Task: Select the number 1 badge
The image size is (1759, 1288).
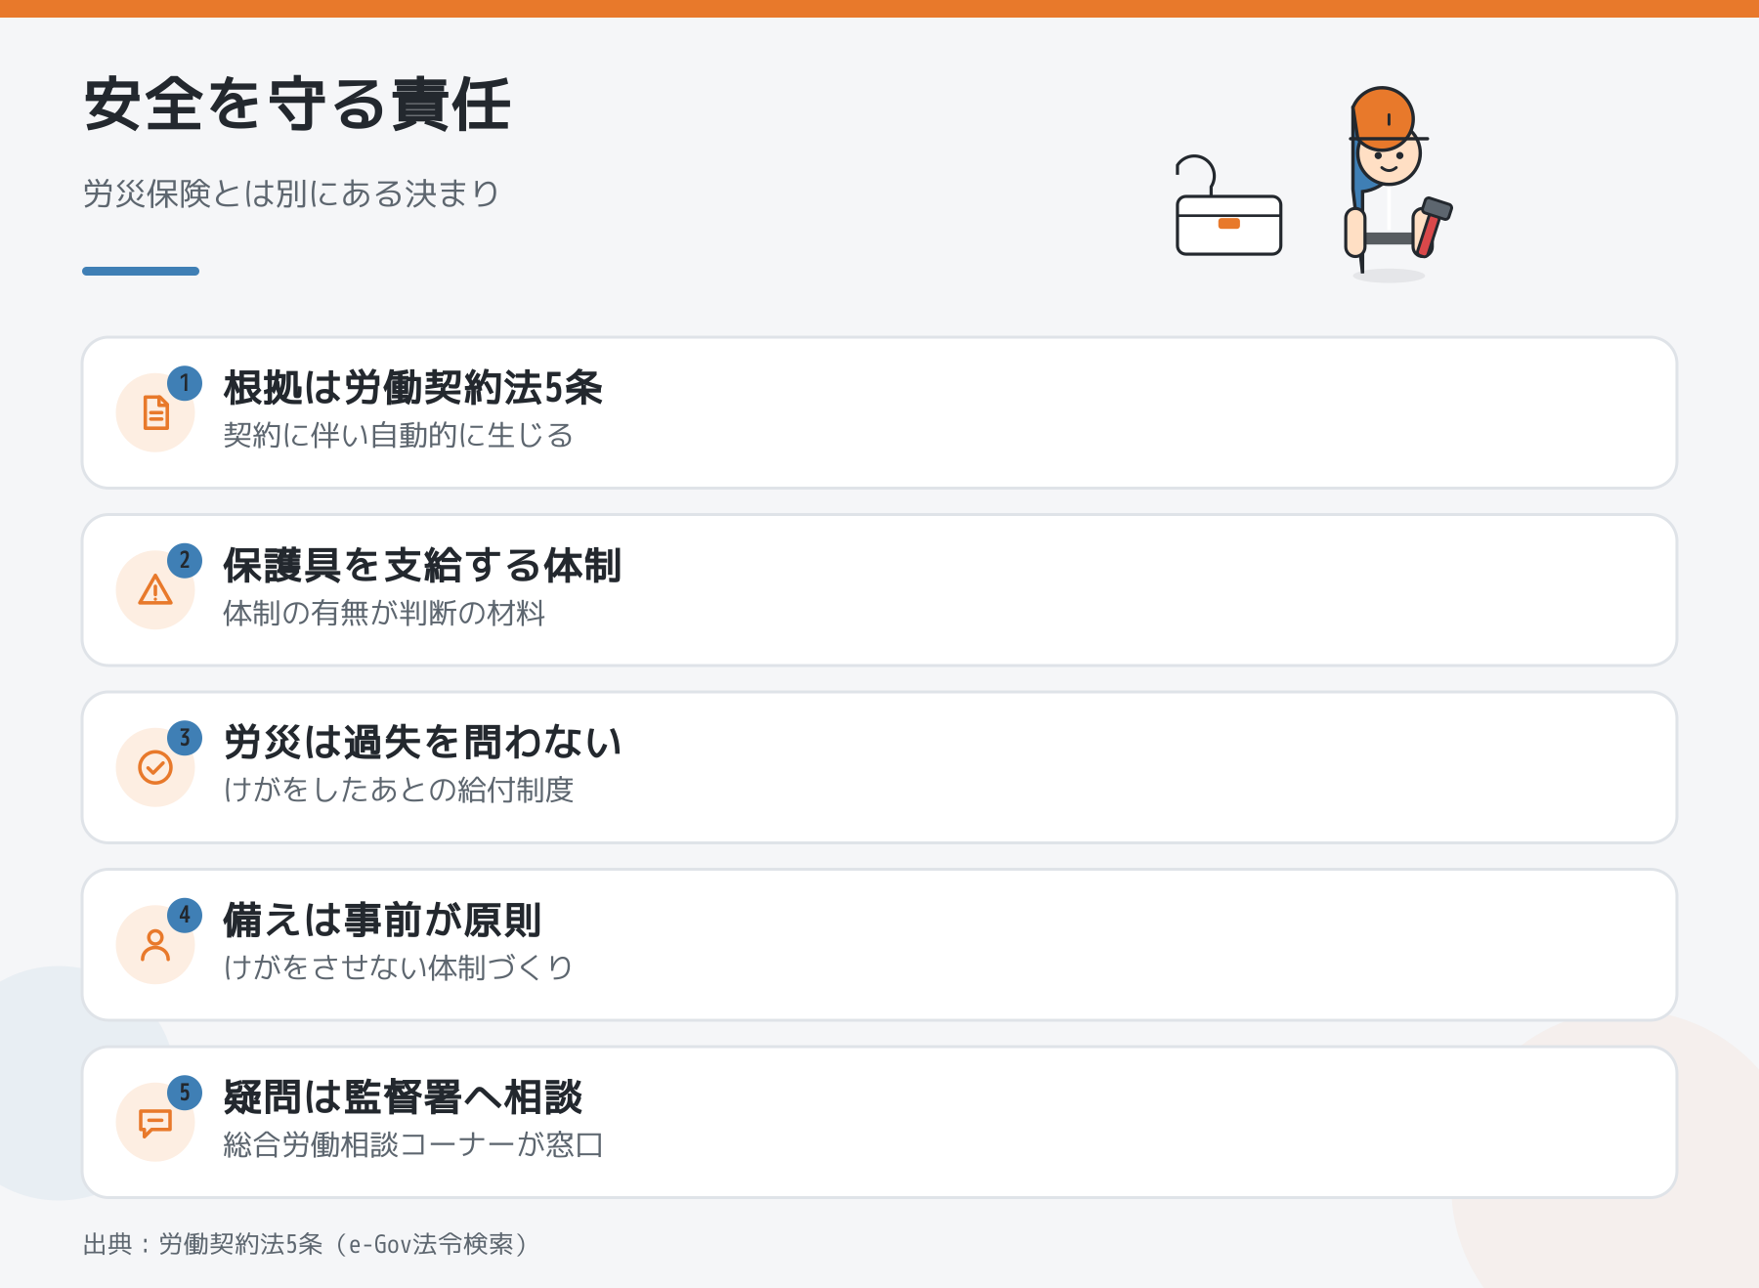Action: pos(185,383)
